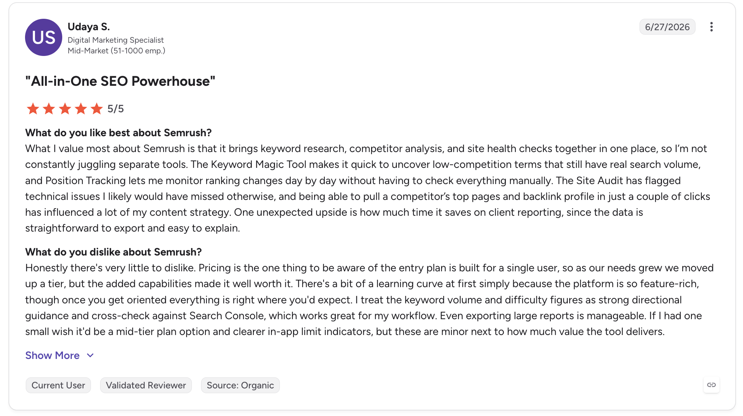743x416 pixels.
Task: Click the fourth rating star
Action: [x=81, y=109]
